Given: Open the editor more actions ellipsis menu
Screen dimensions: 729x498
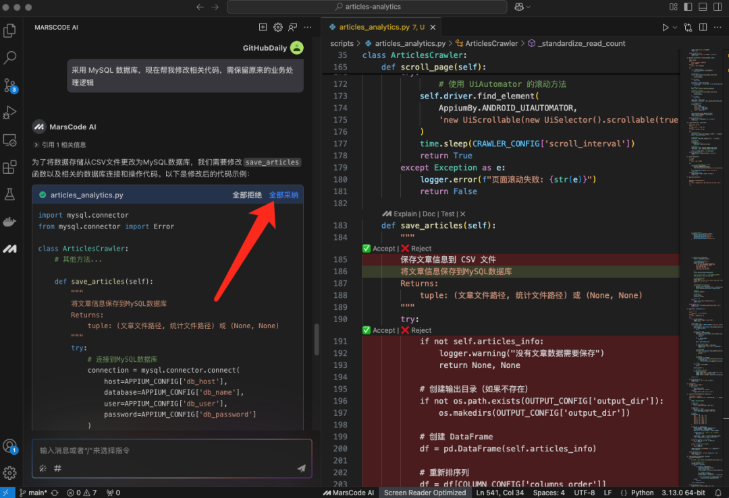Looking at the screenshot, I should point(718,28).
